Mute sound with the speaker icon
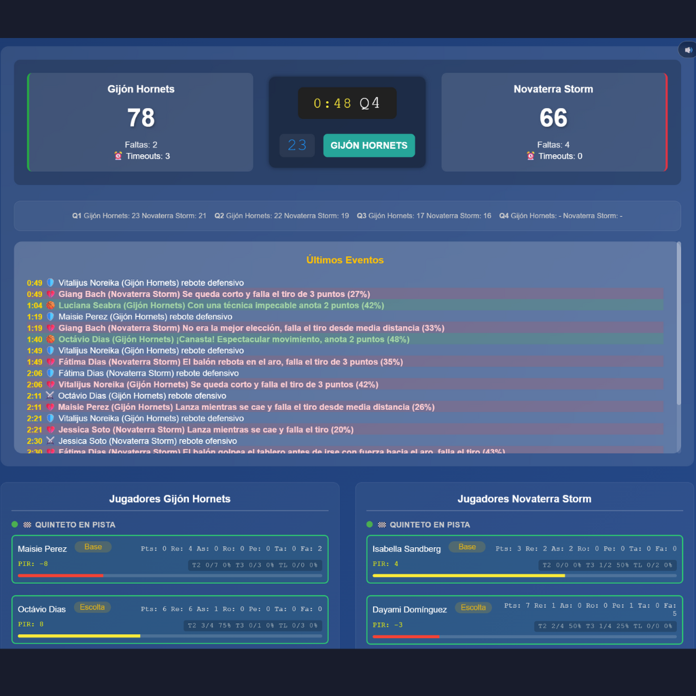This screenshot has height=696, width=696. 688,50
